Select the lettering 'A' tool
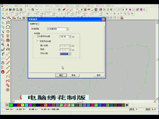This screenshot has width=159, height=119. (x=8, y=45)
